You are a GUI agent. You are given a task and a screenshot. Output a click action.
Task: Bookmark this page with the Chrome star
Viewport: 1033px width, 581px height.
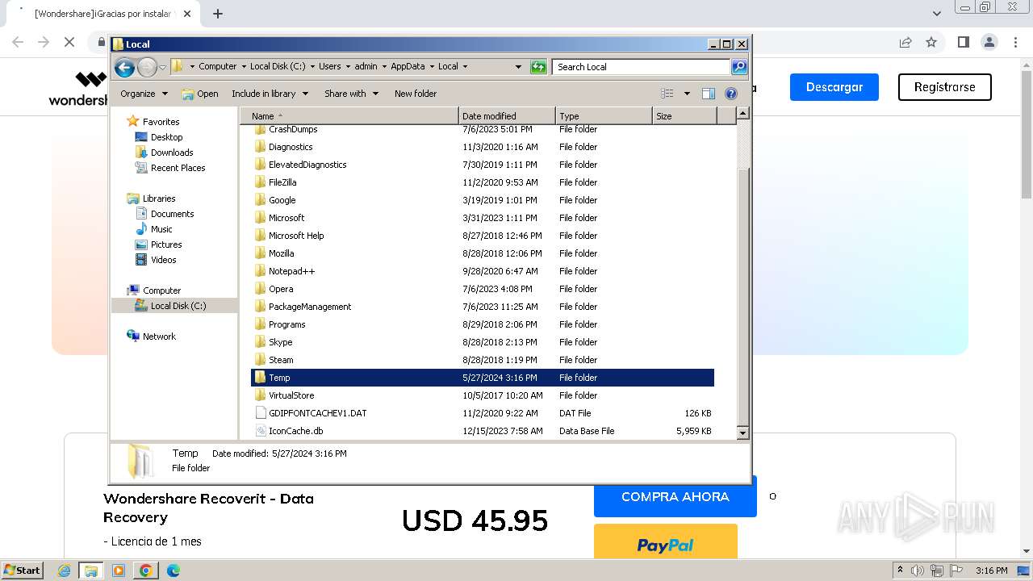(931, 42)
